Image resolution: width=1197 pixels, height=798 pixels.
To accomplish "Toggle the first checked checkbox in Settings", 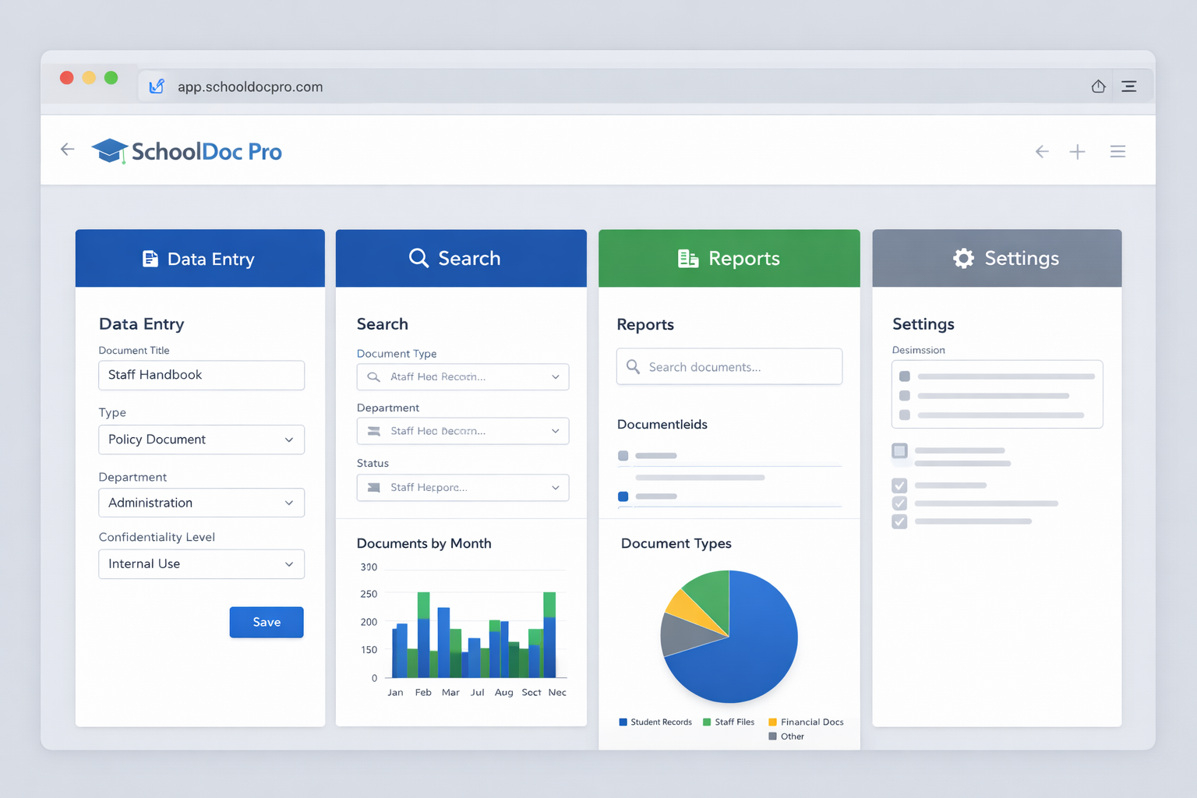I will click(899, 486).
